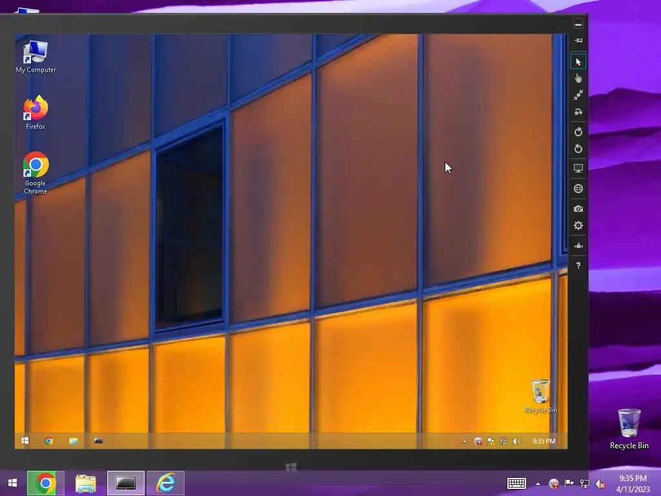The height and width of the screenshot is (496, 661).
Task: Launch Internet Explorer from host taskbar
Action: coord(166,483)
